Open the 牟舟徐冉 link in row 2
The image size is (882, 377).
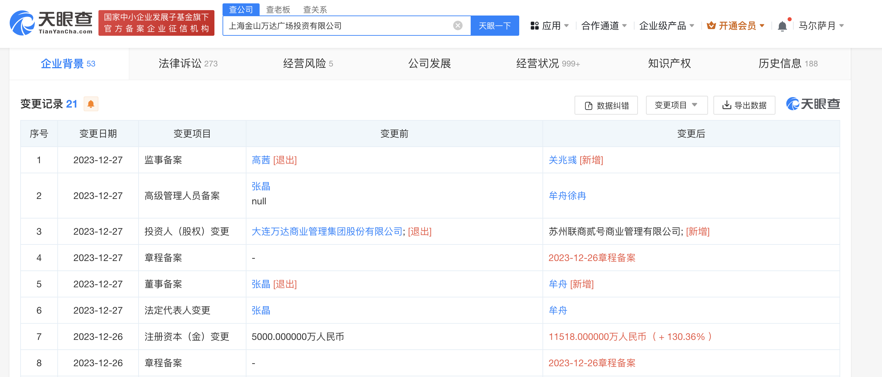click(x=567, y=196)
